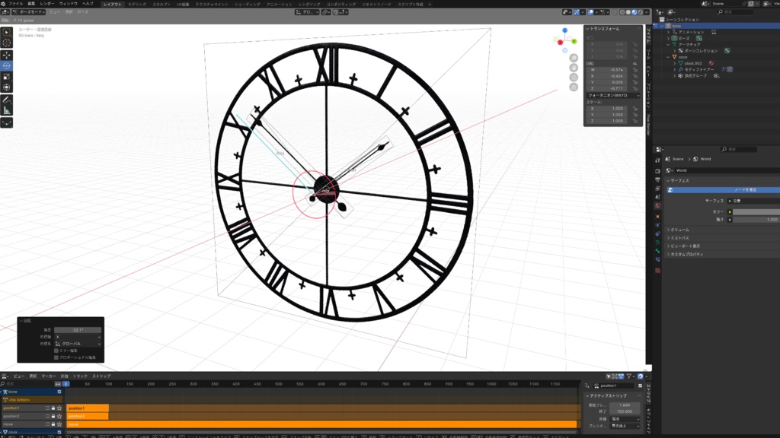Collapse the clock collection in the outliner
Image resolution: width=780 pixels, height=438 pixels.
pos(668,56)
